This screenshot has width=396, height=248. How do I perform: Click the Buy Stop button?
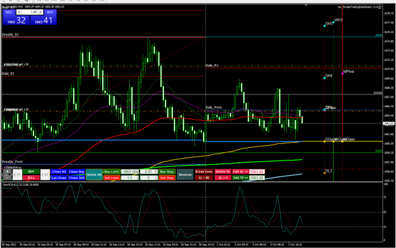pyautogui.click(x=167, y=172)
